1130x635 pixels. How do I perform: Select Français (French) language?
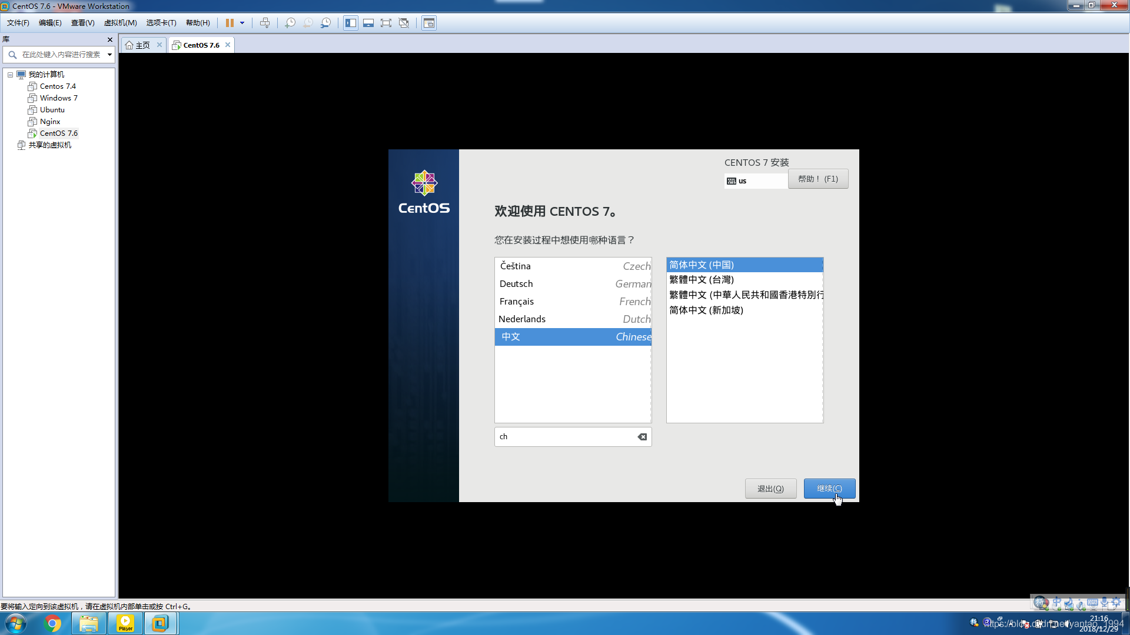pos(573,302)
